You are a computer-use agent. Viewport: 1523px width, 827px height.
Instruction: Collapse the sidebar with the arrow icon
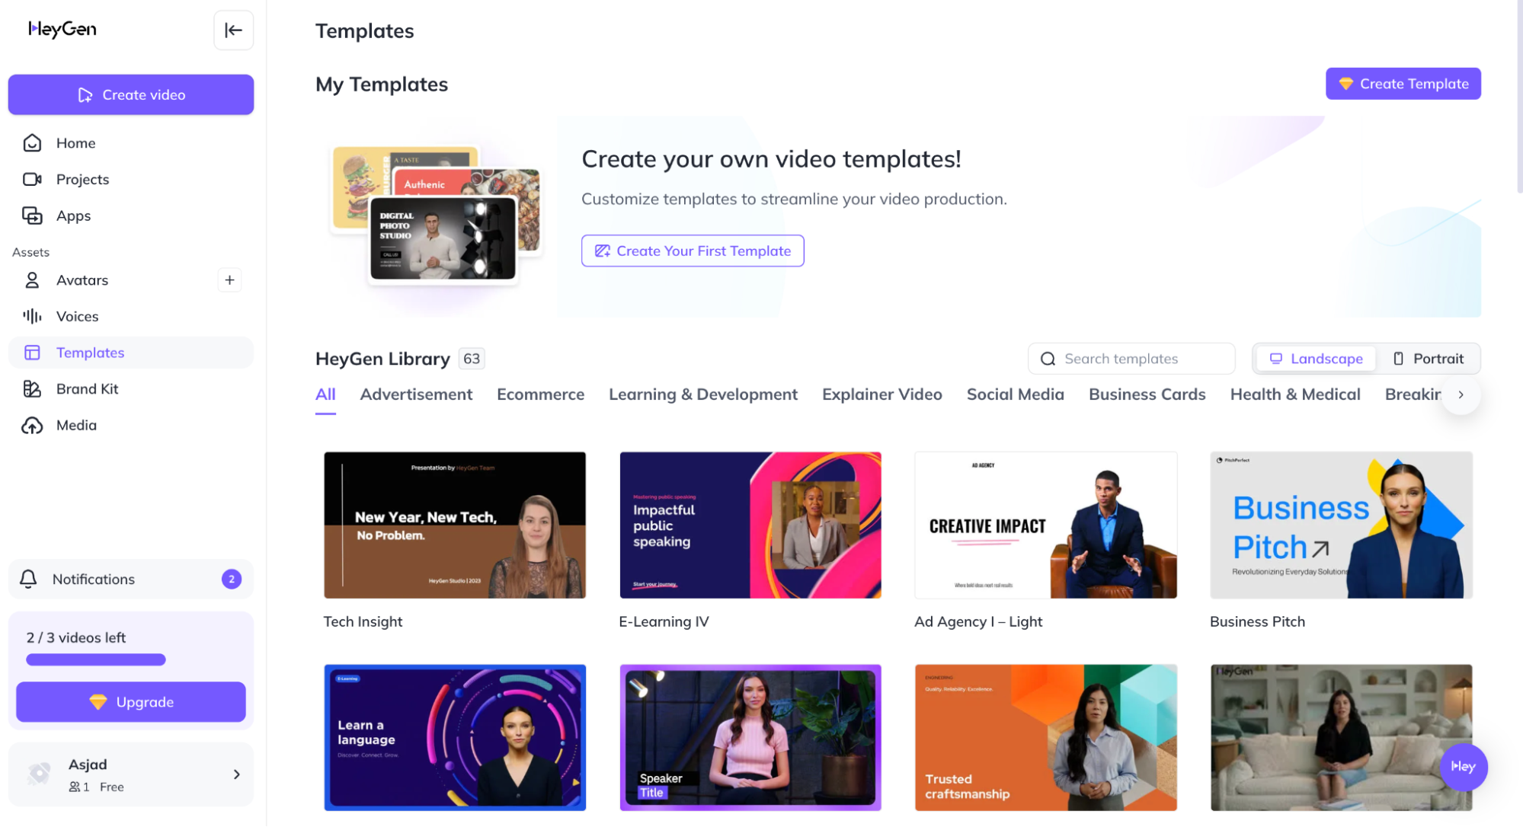pos(233,30)
